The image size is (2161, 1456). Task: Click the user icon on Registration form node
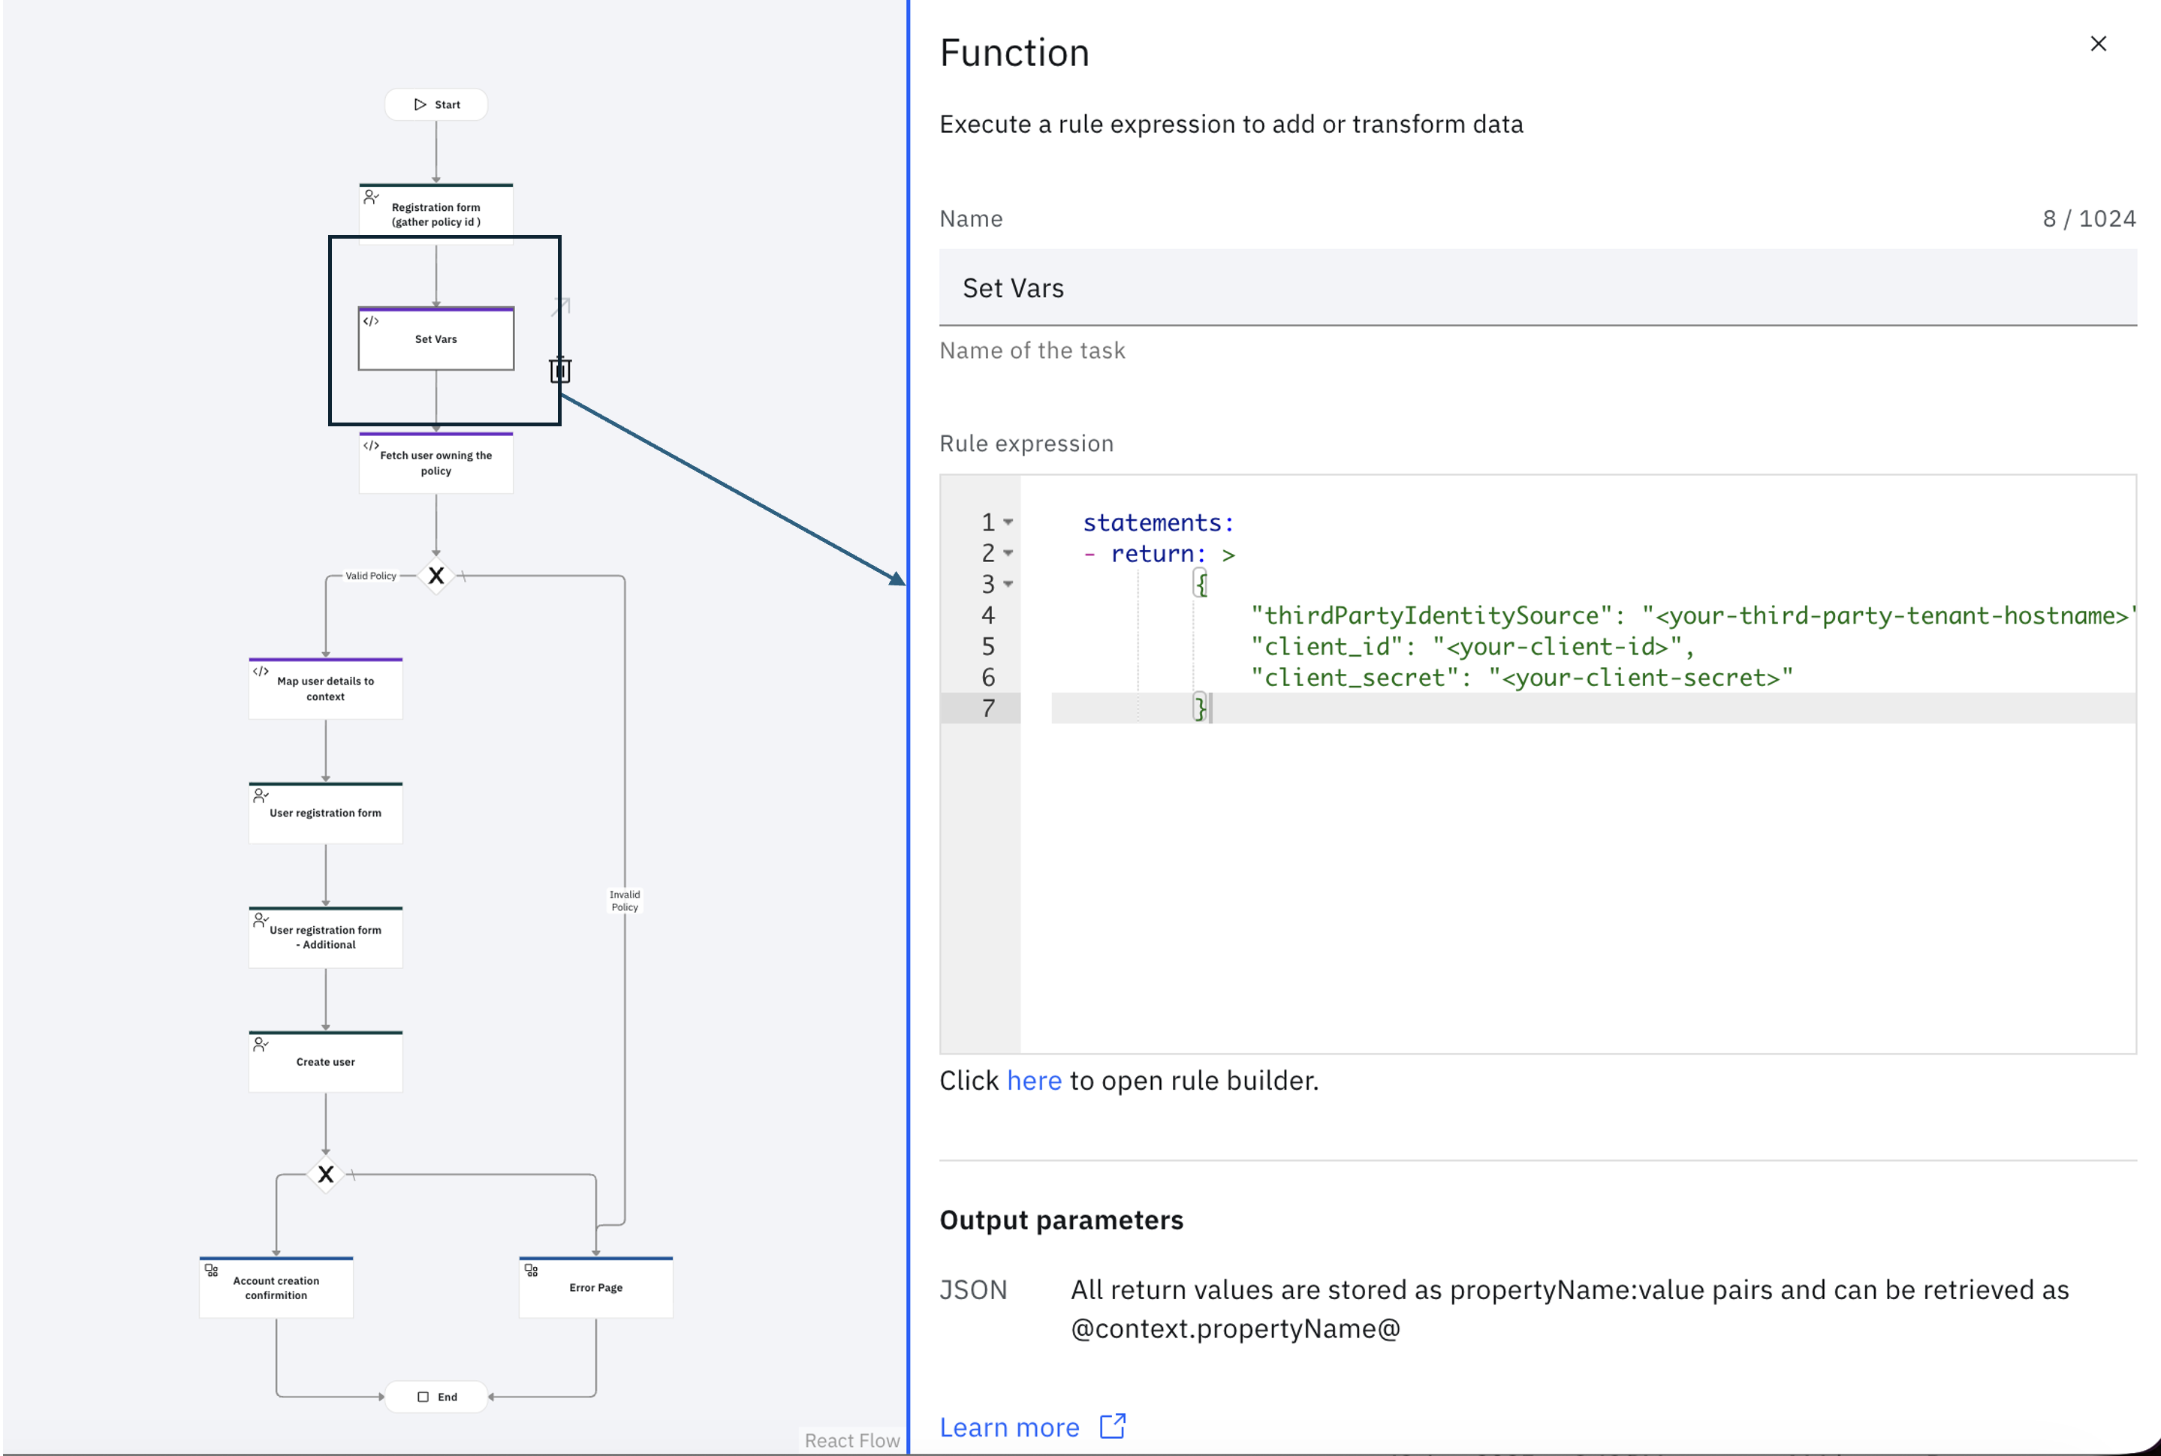coord(371,197)
